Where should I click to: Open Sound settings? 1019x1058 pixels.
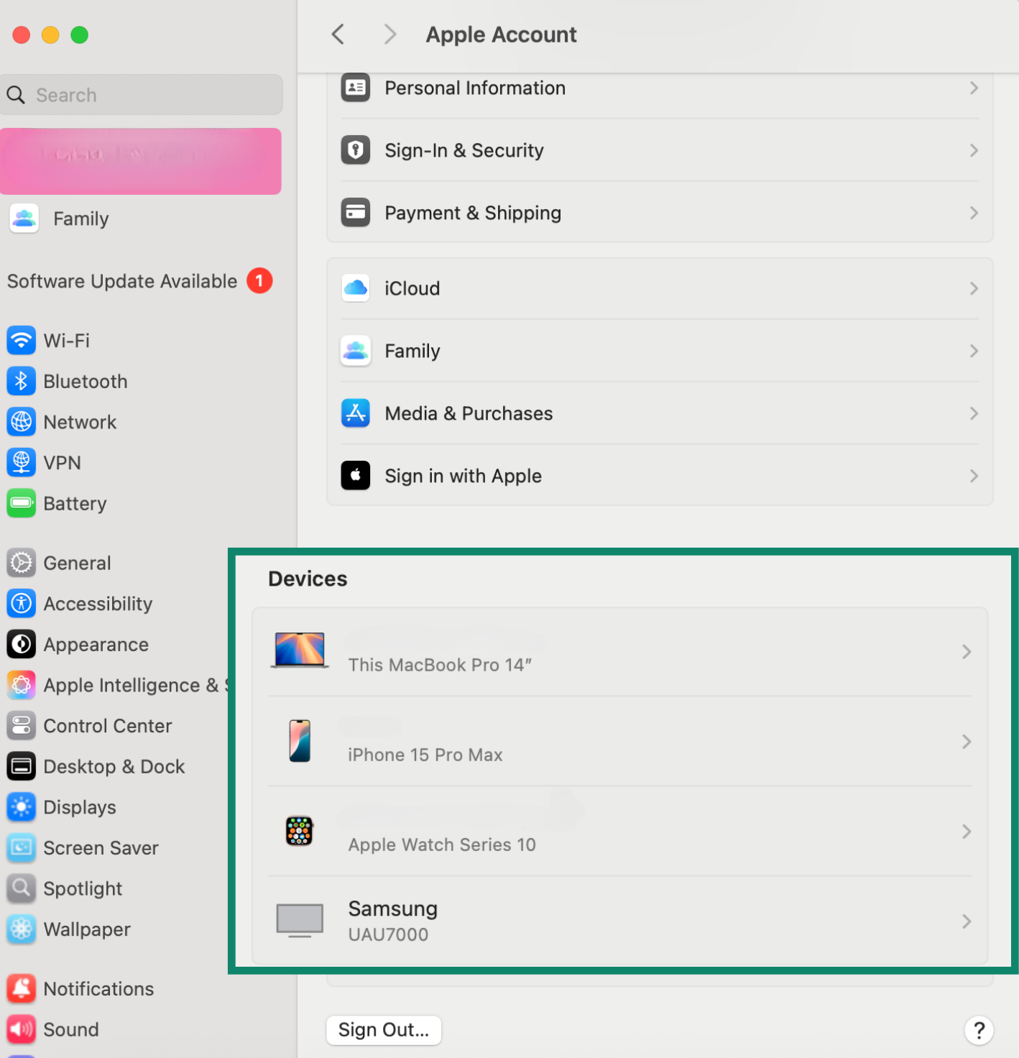(x=70, y=1029)
